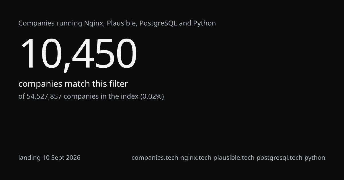
Task: Click the 'tech-plausible' segment of the slug
Action: pos(220,157)
